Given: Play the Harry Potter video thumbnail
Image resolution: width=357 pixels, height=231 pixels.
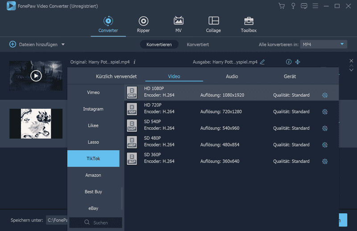Looking at the screenshot, I should tap(36, 75).
